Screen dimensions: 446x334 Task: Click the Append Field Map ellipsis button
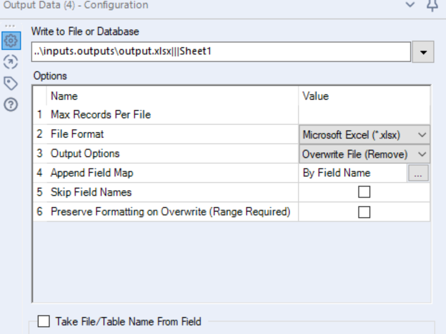pyautogui.click(x=418, y=173)
